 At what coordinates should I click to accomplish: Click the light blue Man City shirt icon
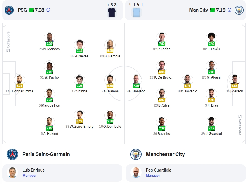click(x=136, y=12)
